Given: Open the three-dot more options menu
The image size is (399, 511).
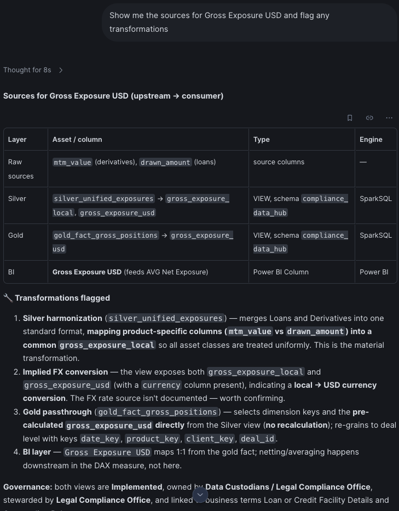Looking at the screenshot, I should click(x=389, y=118).
